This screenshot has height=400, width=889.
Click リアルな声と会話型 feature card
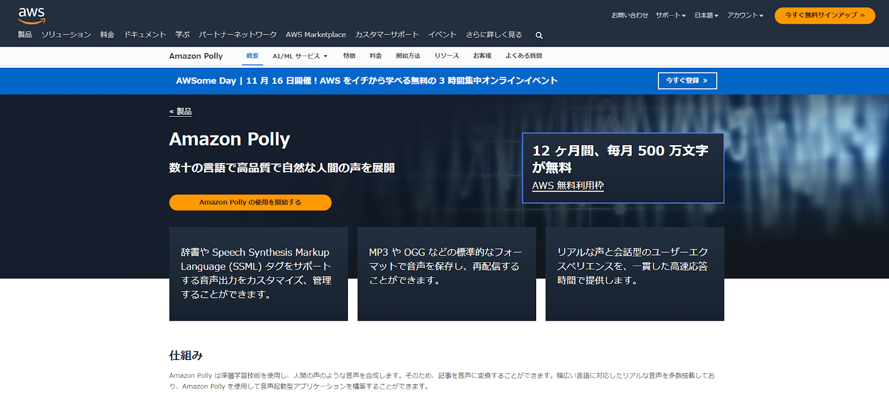(635, 274)
